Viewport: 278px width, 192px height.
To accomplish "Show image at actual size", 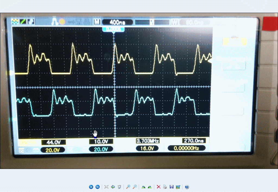I will [x=113, y=187].
